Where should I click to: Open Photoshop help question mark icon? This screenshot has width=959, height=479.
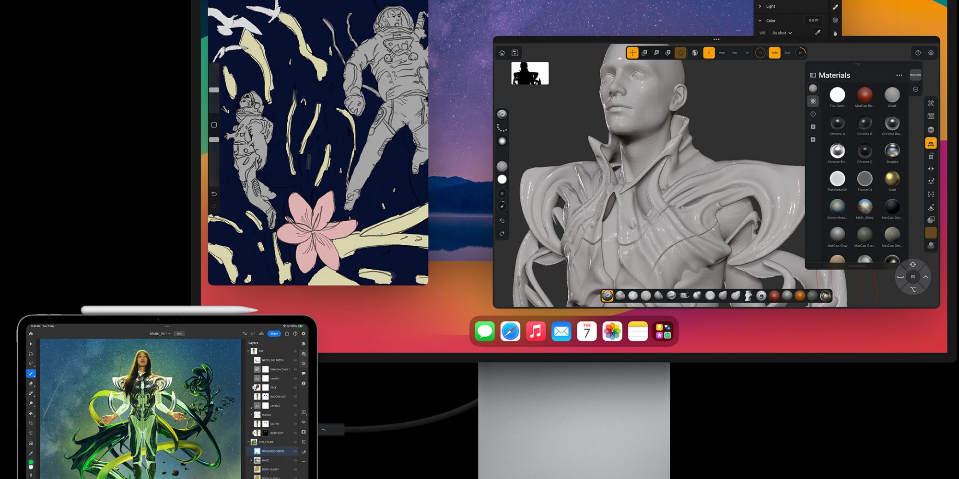point(295,334)
